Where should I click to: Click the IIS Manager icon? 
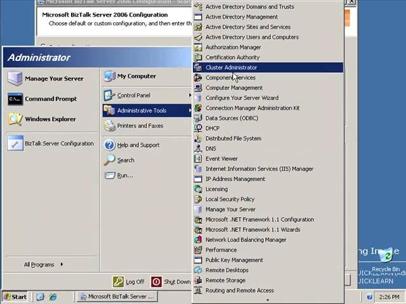pyautogui.click(x=198, y=169)
